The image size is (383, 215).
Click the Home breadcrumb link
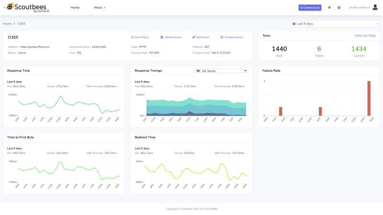coord(7,23)
